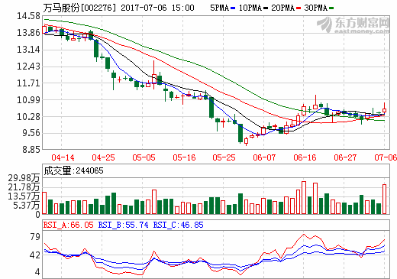This screenshot has height=279, width=397.
Task: Click the RSI_A:66.05 indicator value
Action: tap(68, 225)
